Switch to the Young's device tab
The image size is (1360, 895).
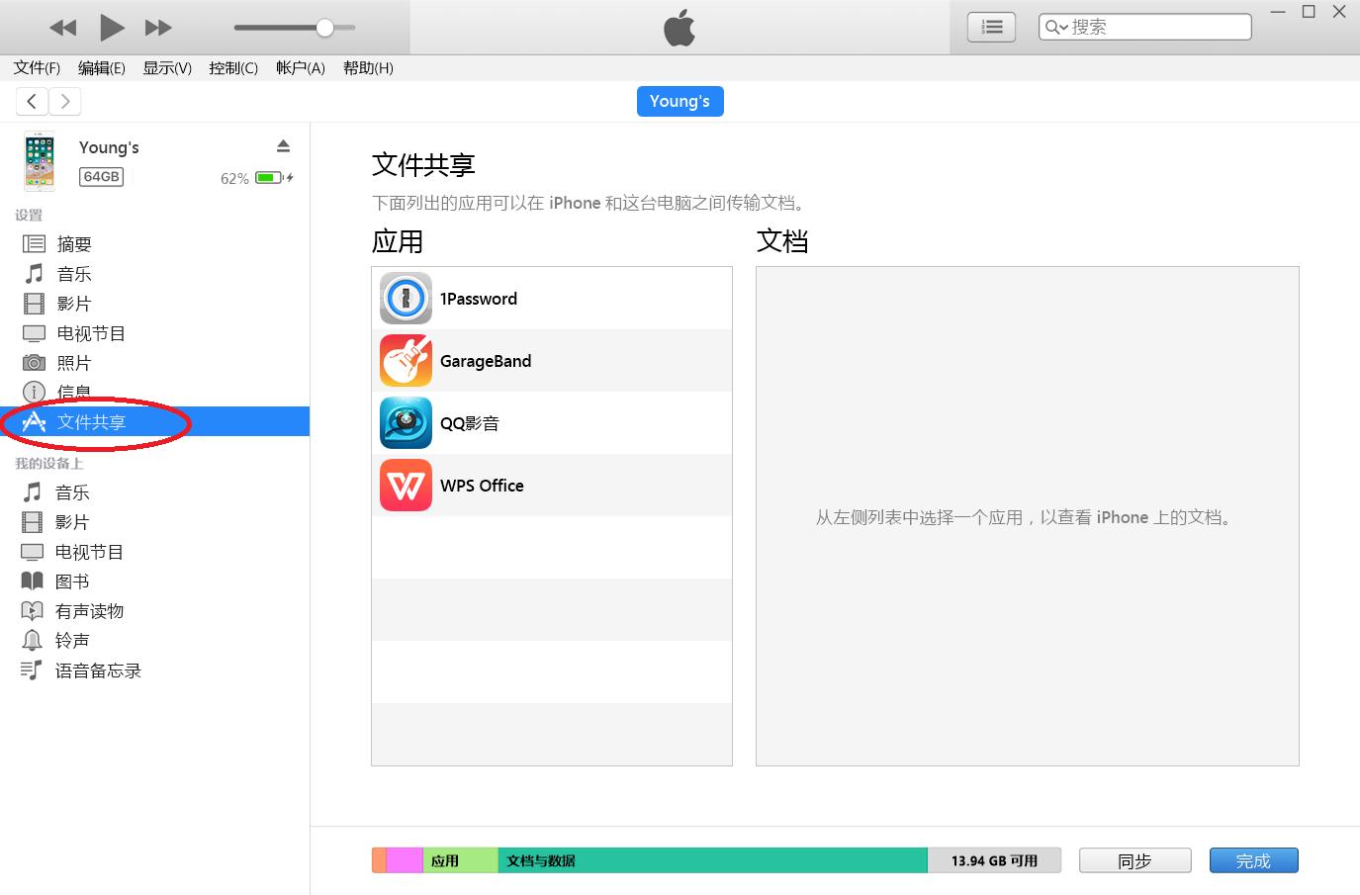pos(680,100)
